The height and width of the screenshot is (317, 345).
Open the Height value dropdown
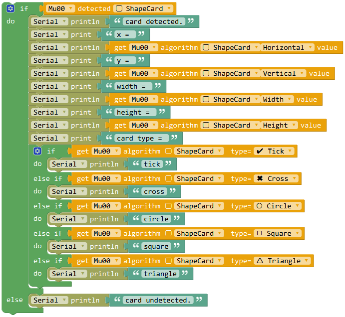279,125
